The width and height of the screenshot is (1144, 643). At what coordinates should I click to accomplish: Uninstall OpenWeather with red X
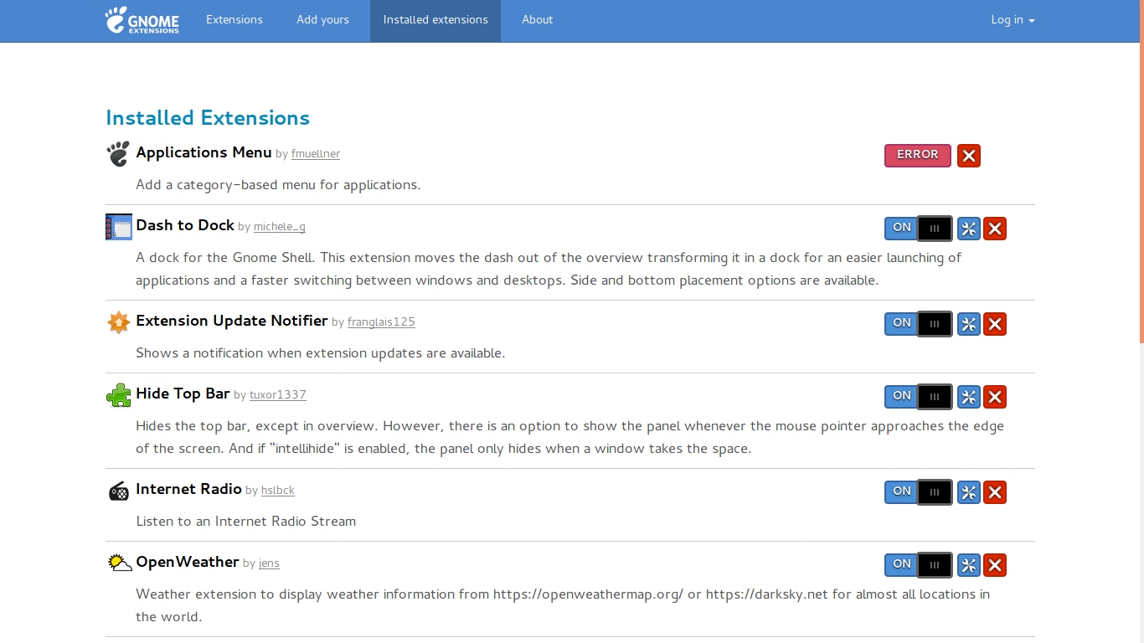[x=995, y=565]
